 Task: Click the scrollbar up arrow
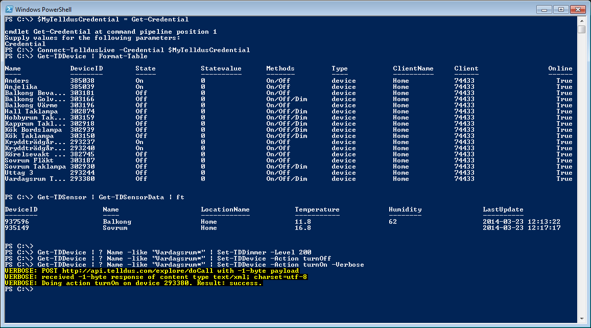tap(581, 20)
